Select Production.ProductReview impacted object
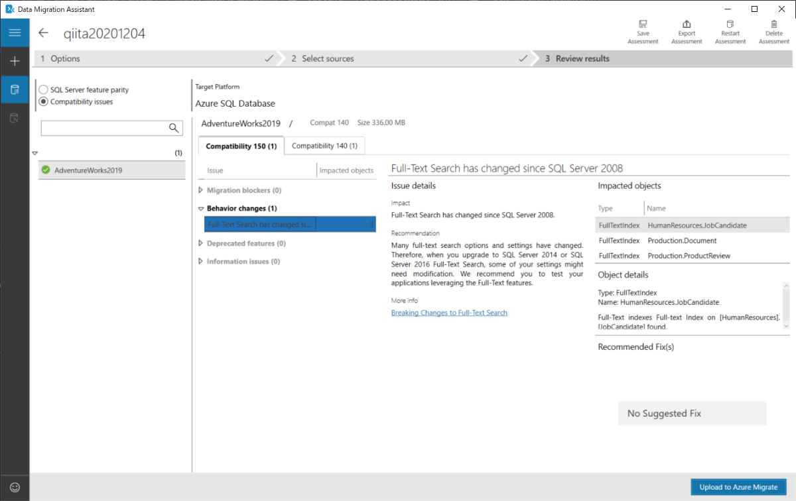 pos(693,256)
